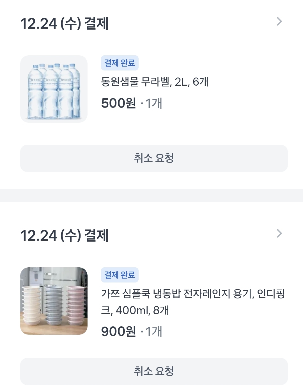The height and width of the screenshot is (392, 303).
Task: Open the 동원샘물 무라벨, 2L, 6개 product title
Action: tap(155, 82)
